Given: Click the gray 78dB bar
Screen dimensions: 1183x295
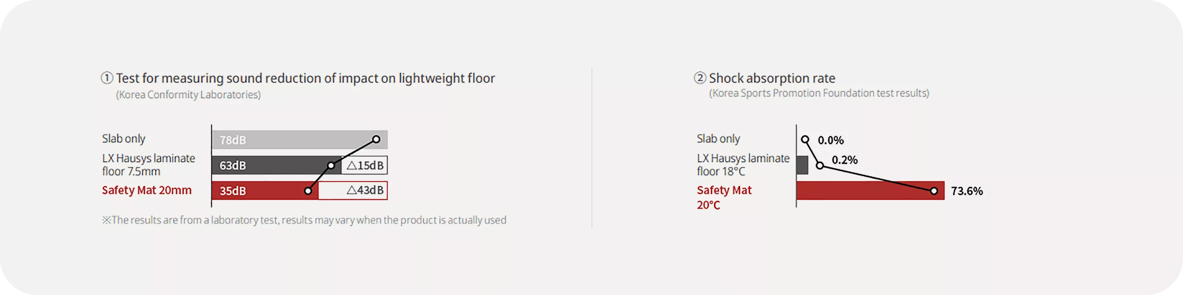Looking at the screenshot, I should point(300,140).
